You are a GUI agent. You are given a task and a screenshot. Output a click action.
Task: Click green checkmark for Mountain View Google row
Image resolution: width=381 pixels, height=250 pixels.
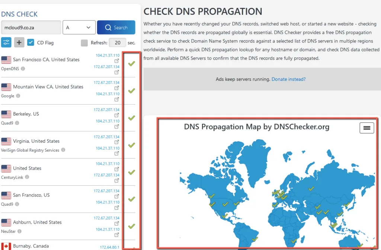(x=131, y=91)
